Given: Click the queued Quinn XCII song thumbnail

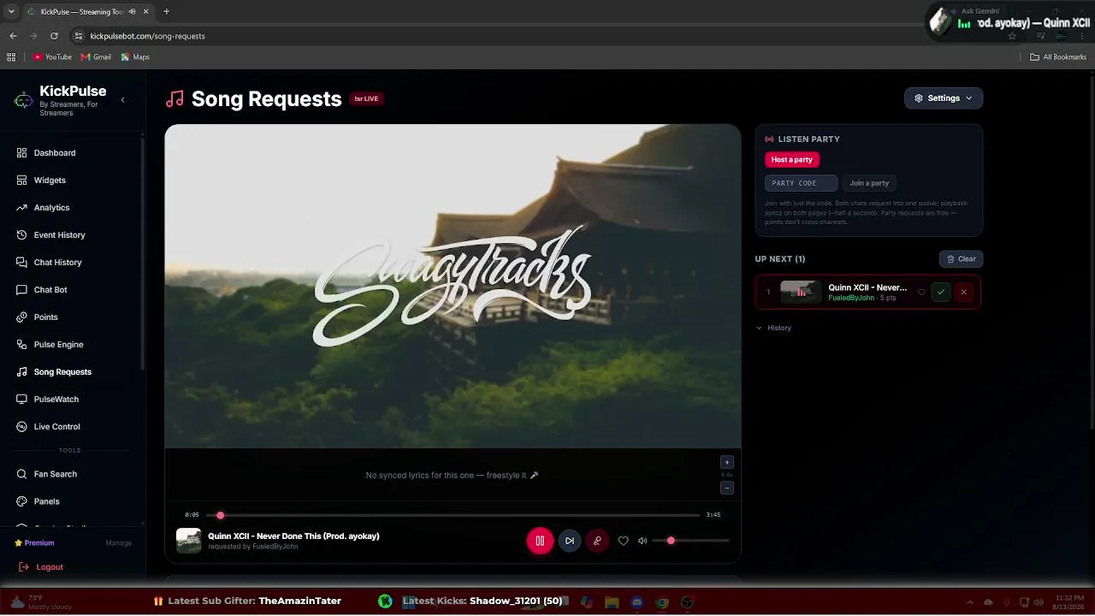Looking at the screenshot, I should [x=801, y=292].
